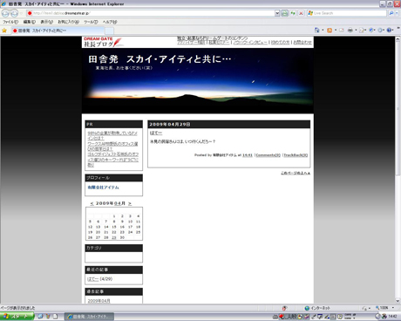This screenshot has width=401, height=321.
Task: Select day 29 in the calendar
Action: coord(114,237)
